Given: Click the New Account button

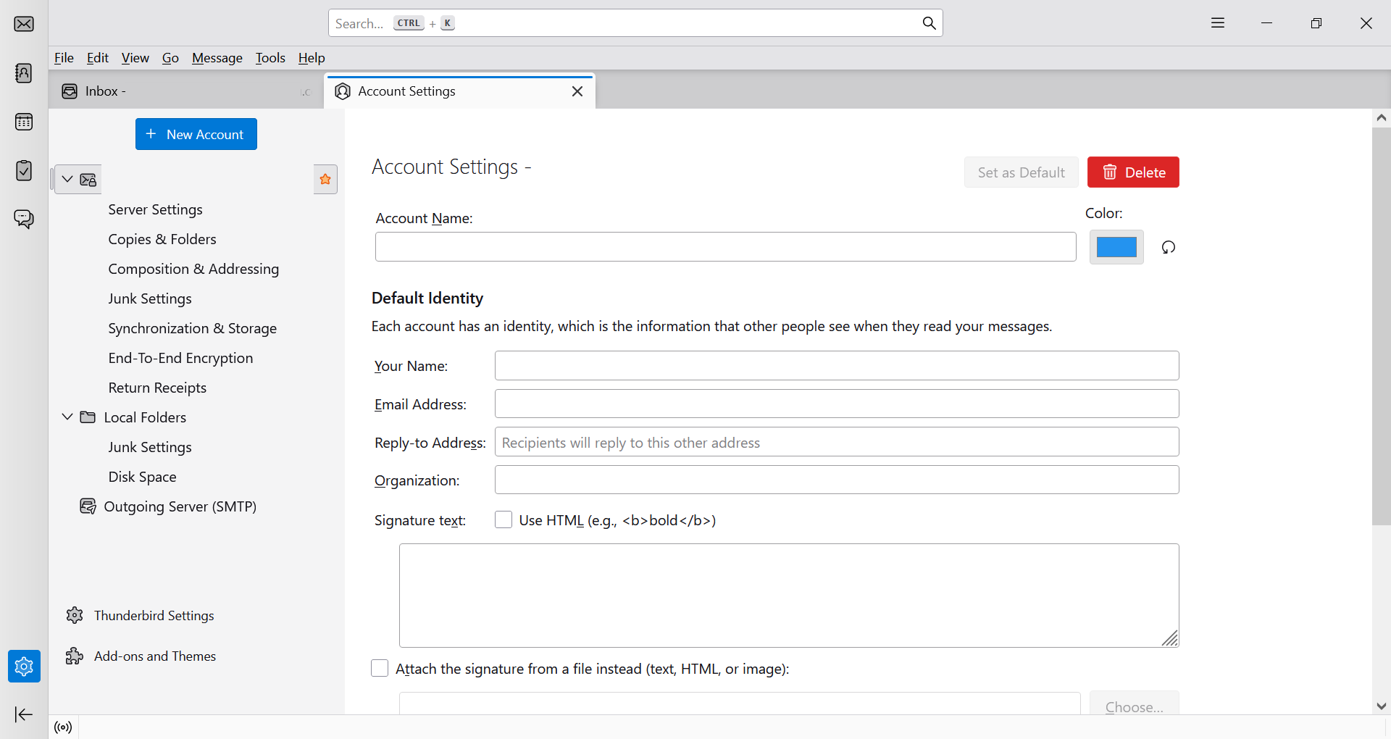Looking at the screenshot, I should (x=196, y=134).
